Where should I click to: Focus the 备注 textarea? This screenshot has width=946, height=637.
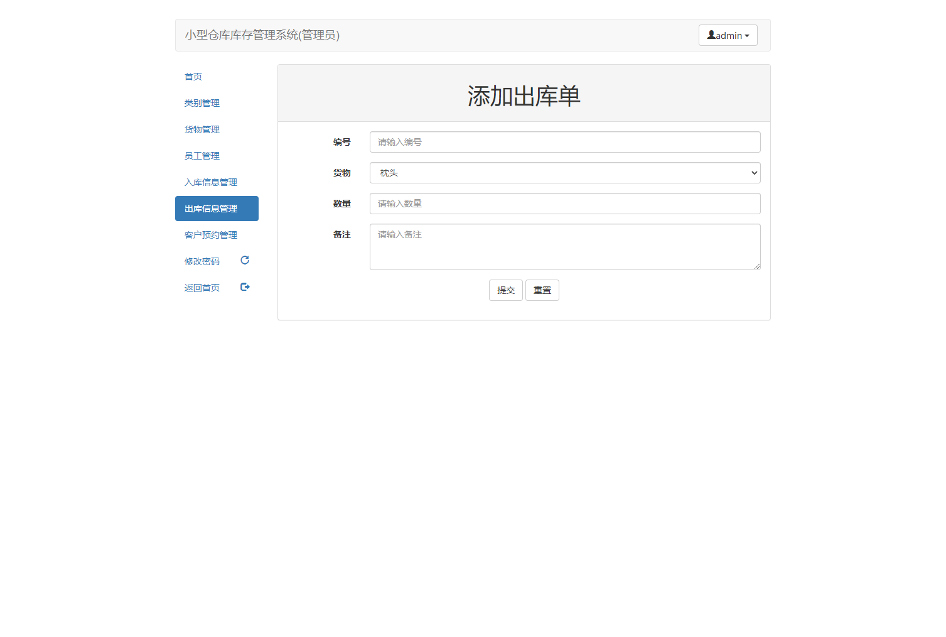click(565, 247)
